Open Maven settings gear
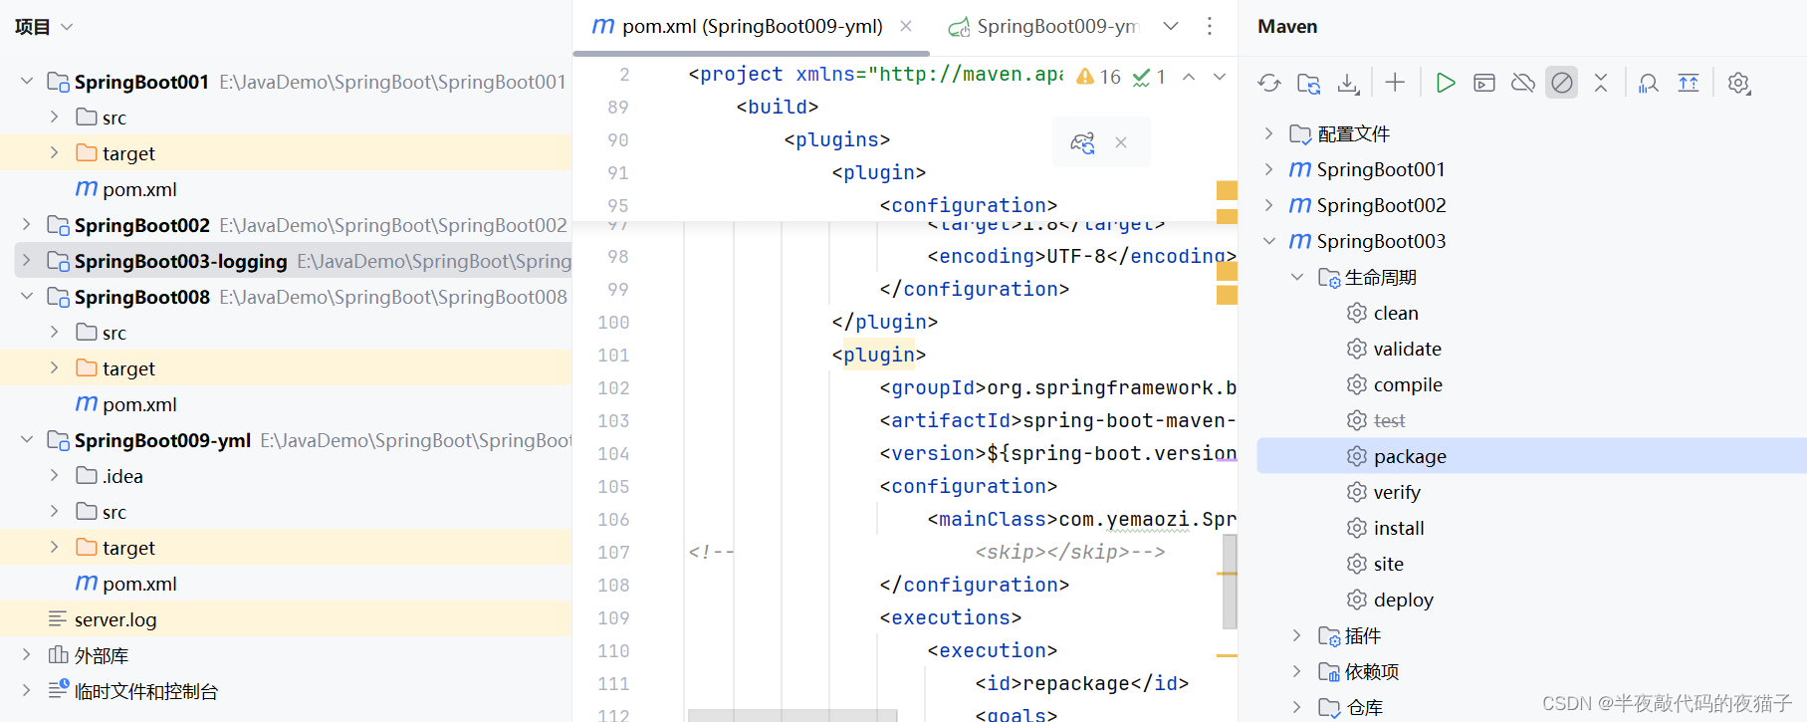 (x=1739, y=84)
